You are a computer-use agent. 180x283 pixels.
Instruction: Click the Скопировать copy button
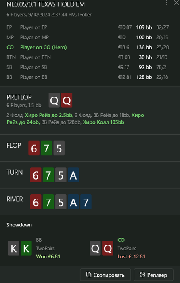pyautogui.click(x=105, y=275)
